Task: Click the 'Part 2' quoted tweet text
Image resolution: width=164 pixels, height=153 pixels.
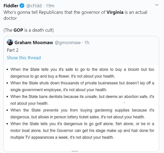Action: coord(13,50)
